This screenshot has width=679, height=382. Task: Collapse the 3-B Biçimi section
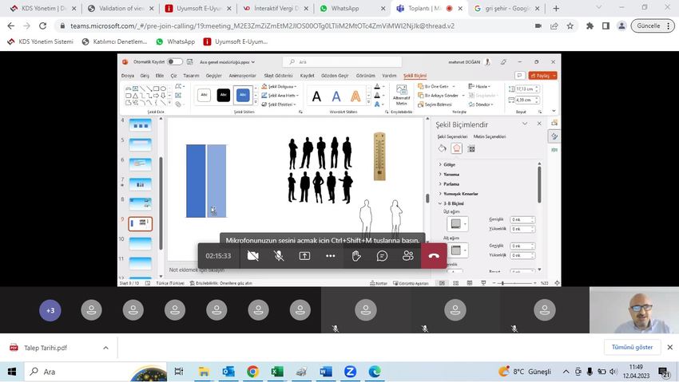pos(451,203)
